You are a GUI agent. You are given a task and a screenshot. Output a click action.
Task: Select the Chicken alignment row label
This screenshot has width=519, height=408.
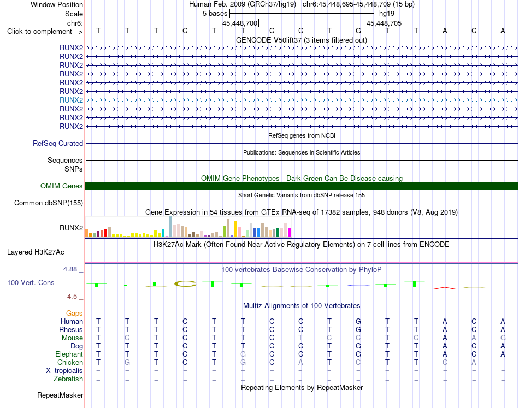(70, 362)
